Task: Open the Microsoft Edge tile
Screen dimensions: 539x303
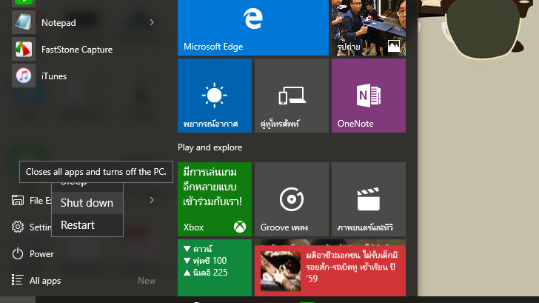Action: [x=253, y=27]
